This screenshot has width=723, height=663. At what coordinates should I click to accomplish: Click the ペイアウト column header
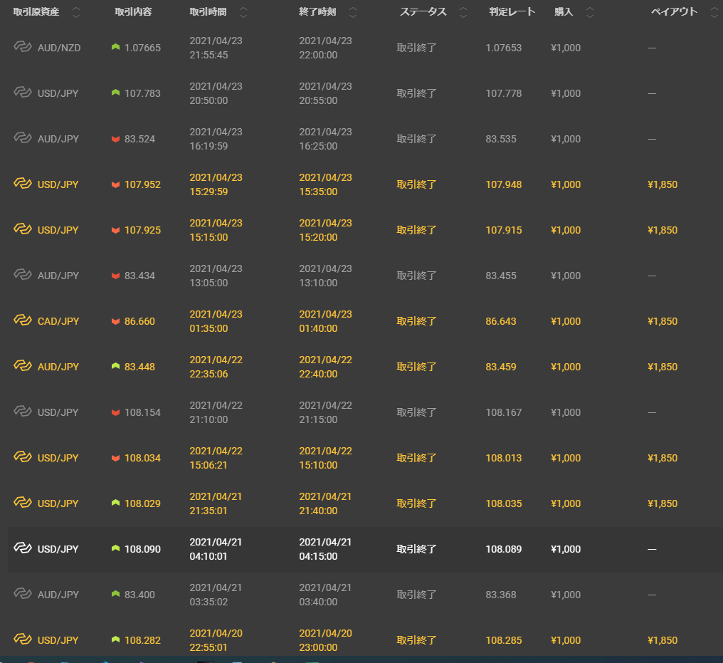[674, 12]
